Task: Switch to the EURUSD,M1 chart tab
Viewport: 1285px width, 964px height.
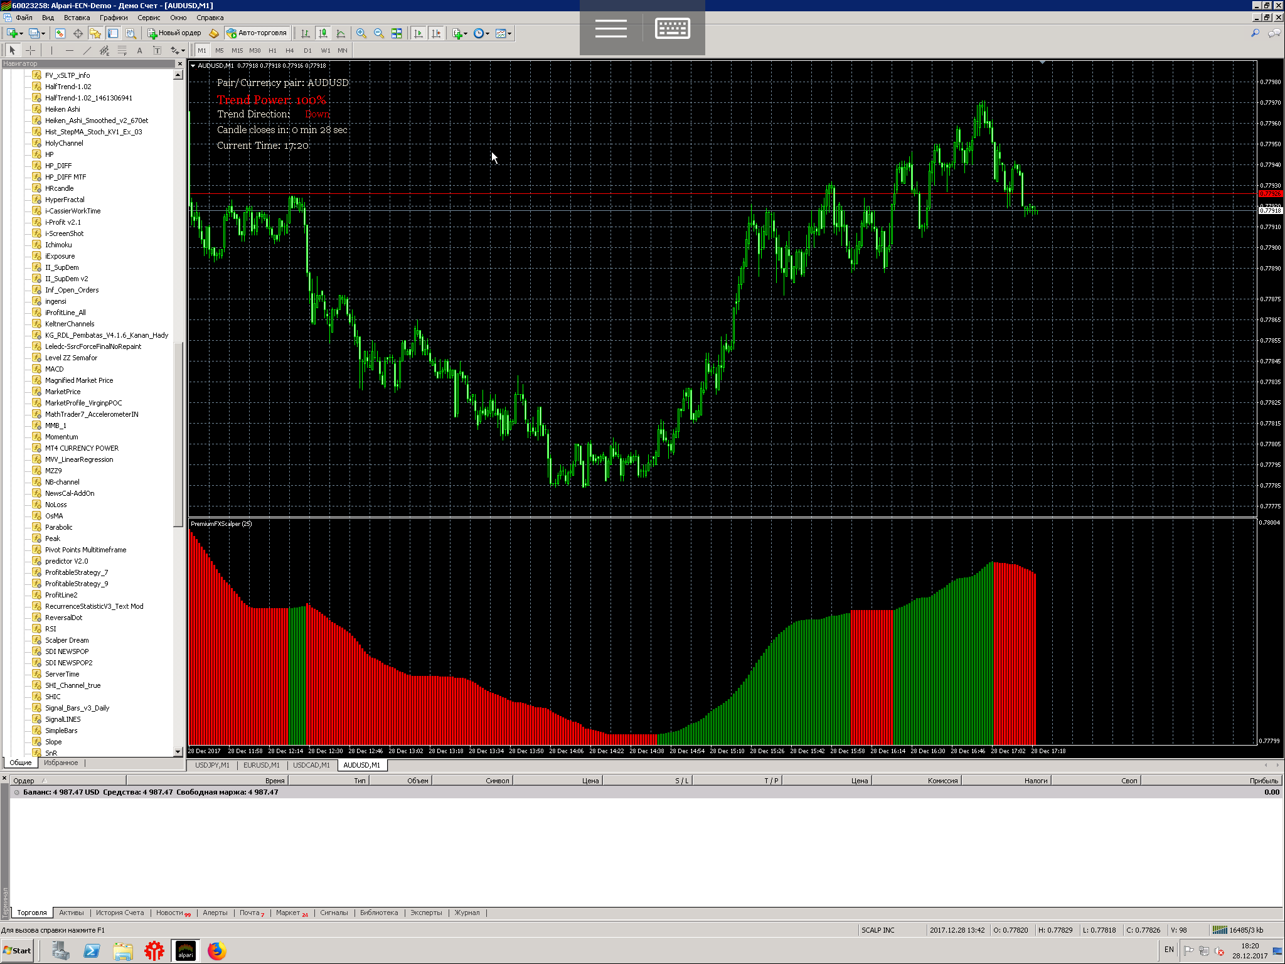Action: tap(262, 765)
